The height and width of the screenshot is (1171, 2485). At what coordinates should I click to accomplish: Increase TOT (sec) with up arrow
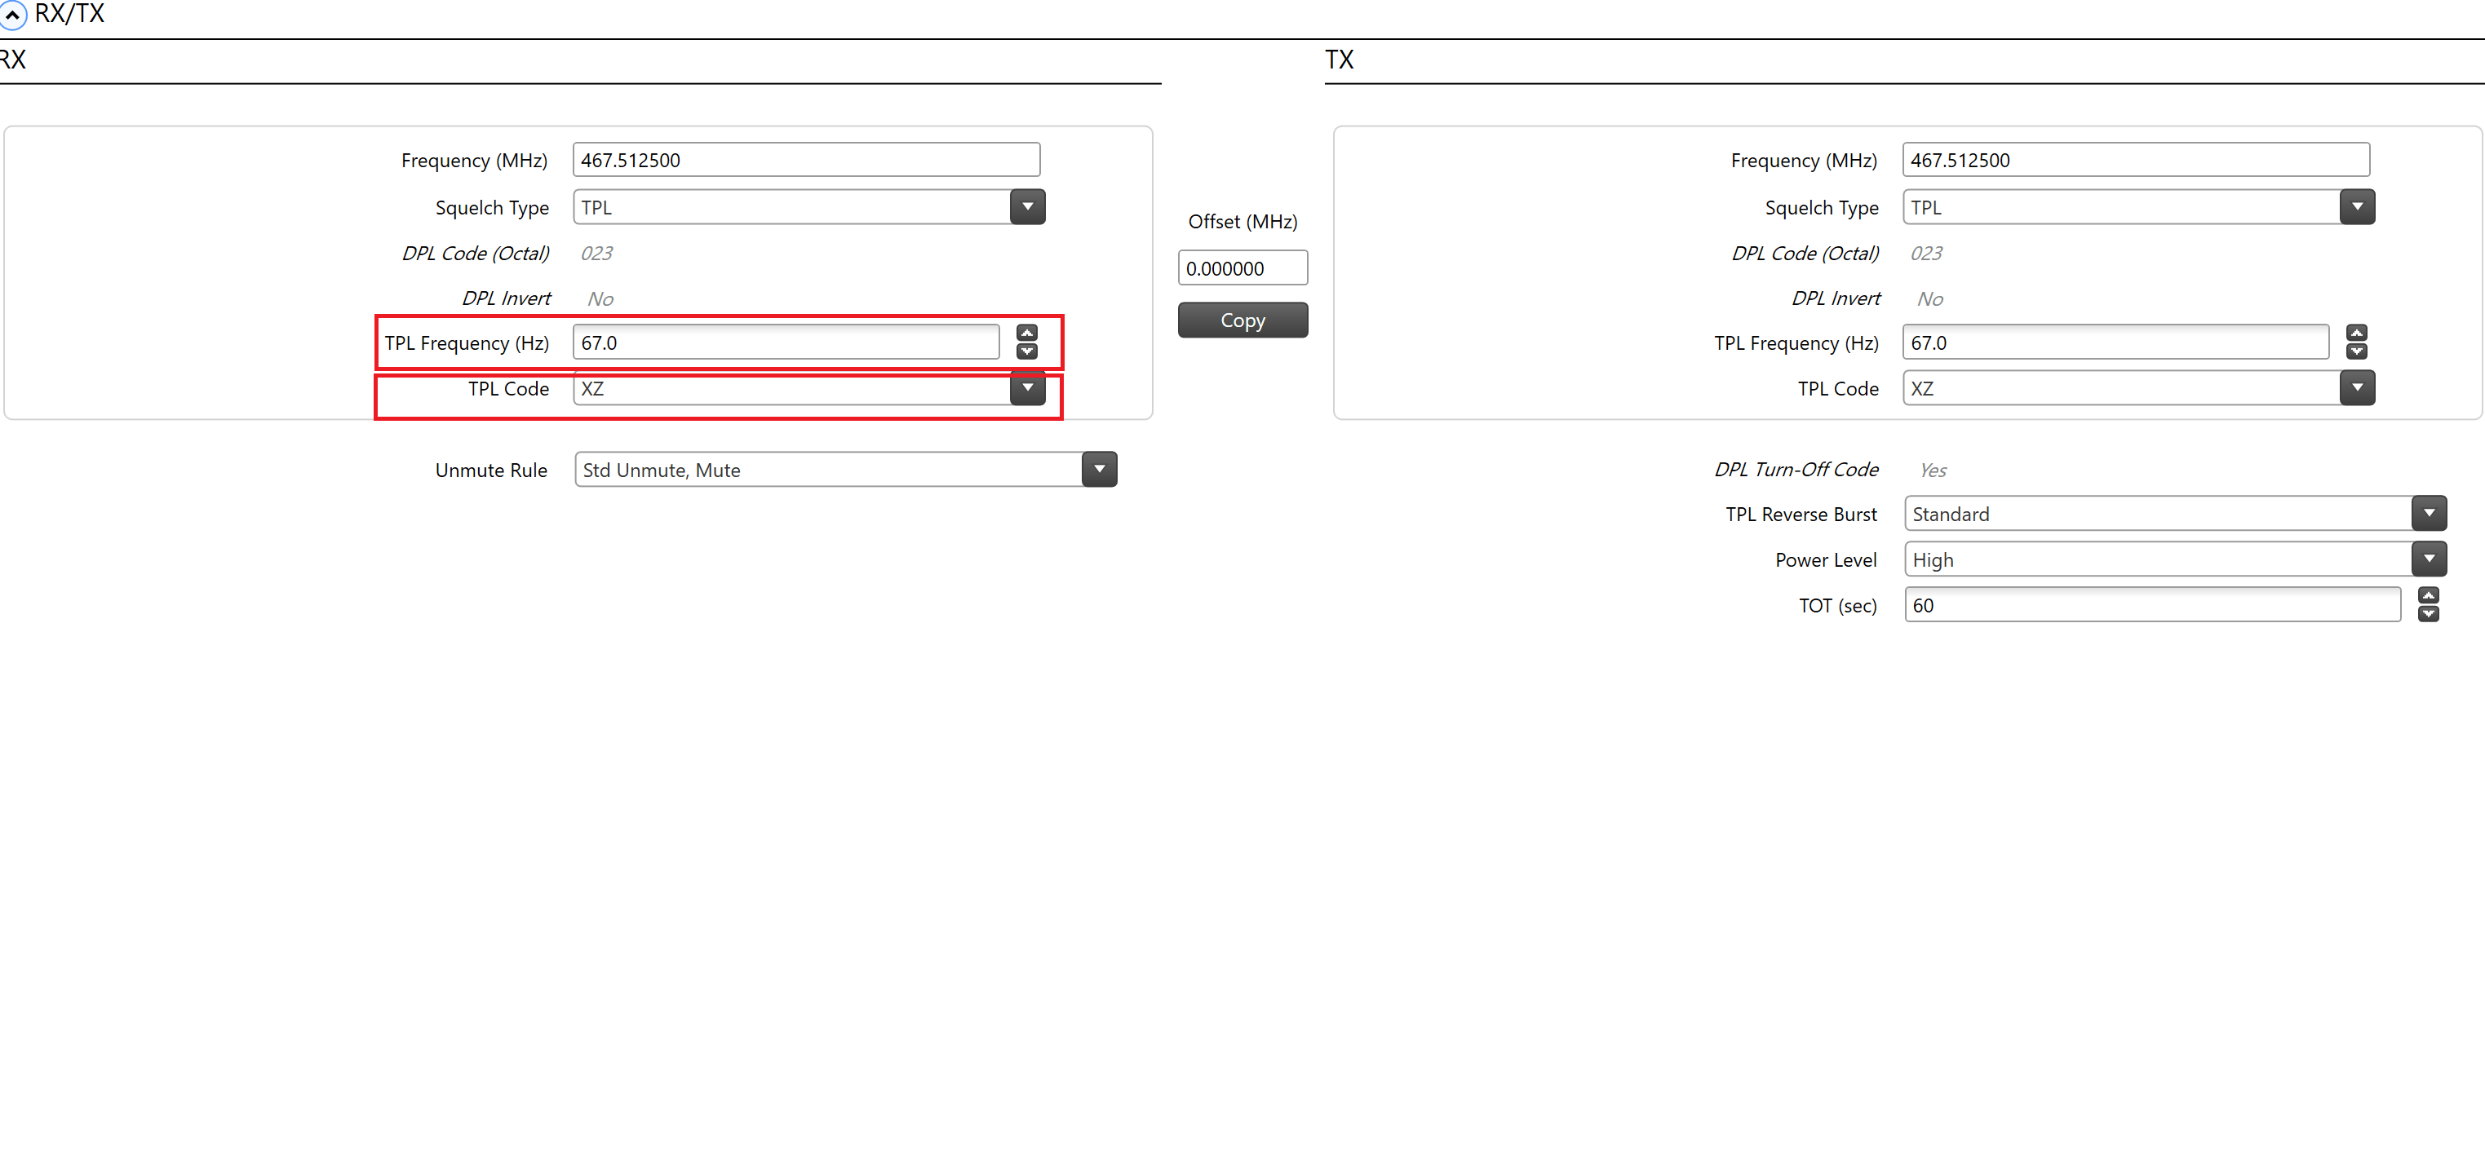pos(2428,595)
